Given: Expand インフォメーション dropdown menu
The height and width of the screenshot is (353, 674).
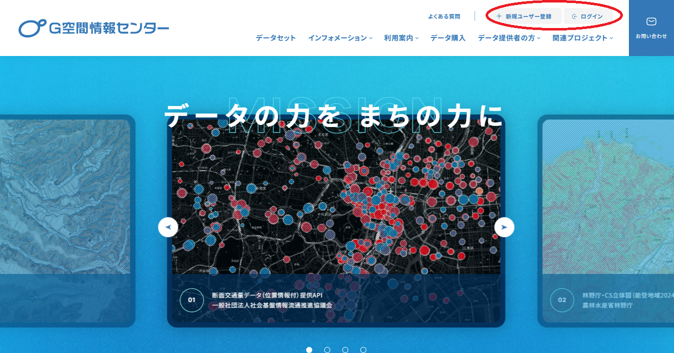Looking at the screenshot, I should pos(340,38).
